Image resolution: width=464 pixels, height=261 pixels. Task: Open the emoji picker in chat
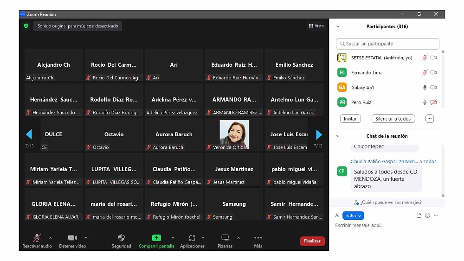(x=427, y=216)
